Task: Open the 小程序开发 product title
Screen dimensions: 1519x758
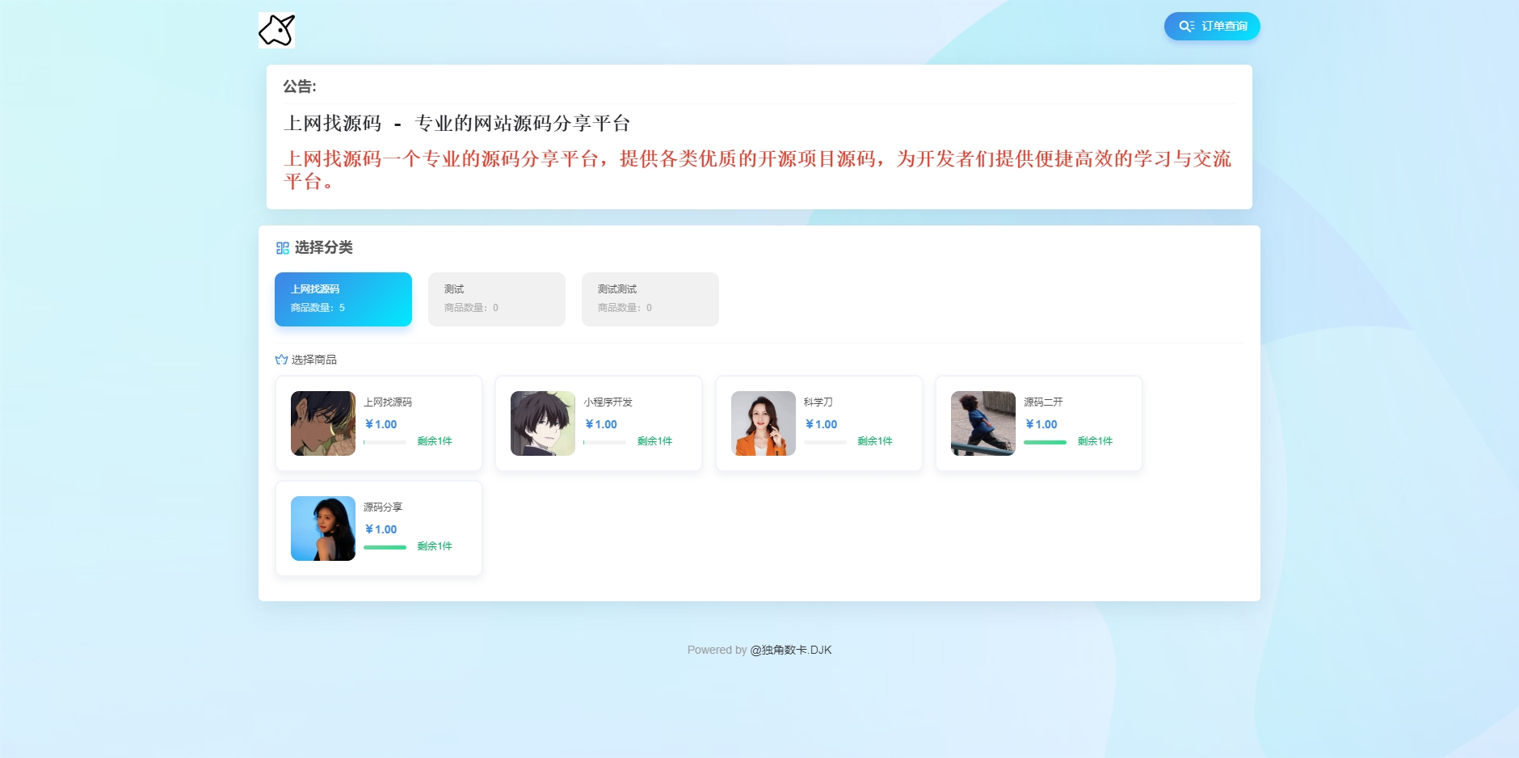Action: click(x=608, y=402)
